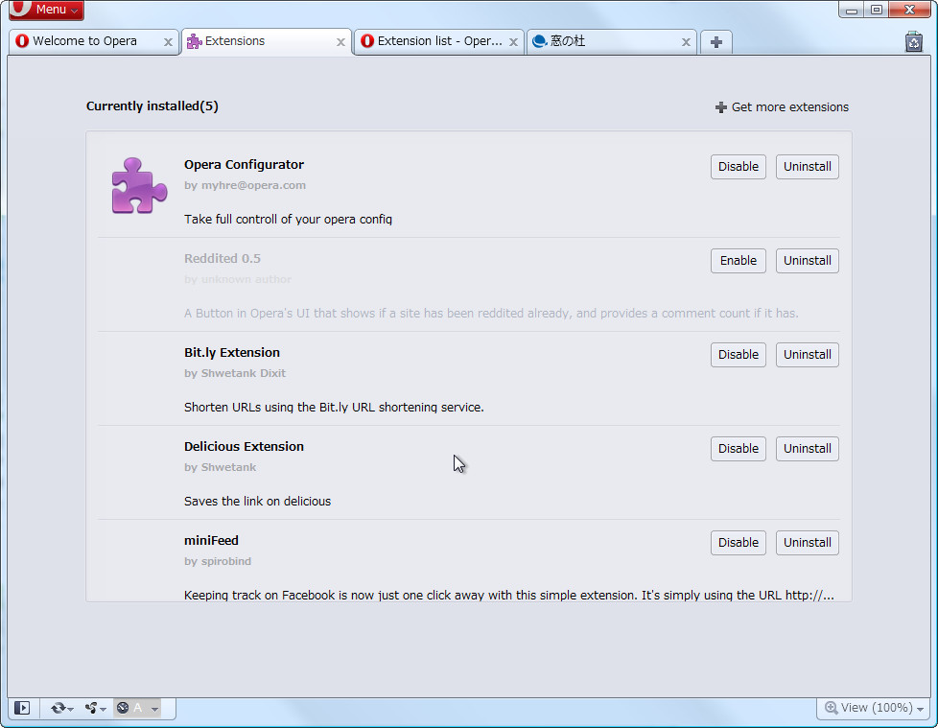The image size is (938, 728).
Task: Click the Opera Configurator title
Action: pyautogui.click(x=244, y=165)
